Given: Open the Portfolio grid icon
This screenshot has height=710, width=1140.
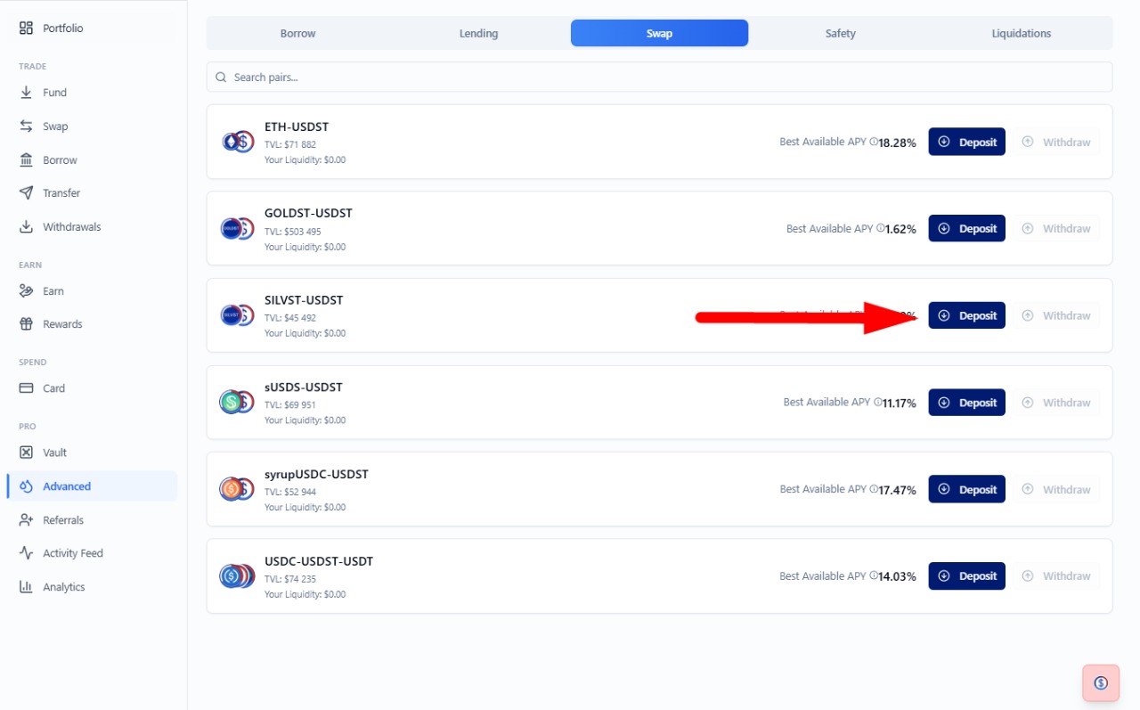Looking at the screenshot, I should 26,29.
